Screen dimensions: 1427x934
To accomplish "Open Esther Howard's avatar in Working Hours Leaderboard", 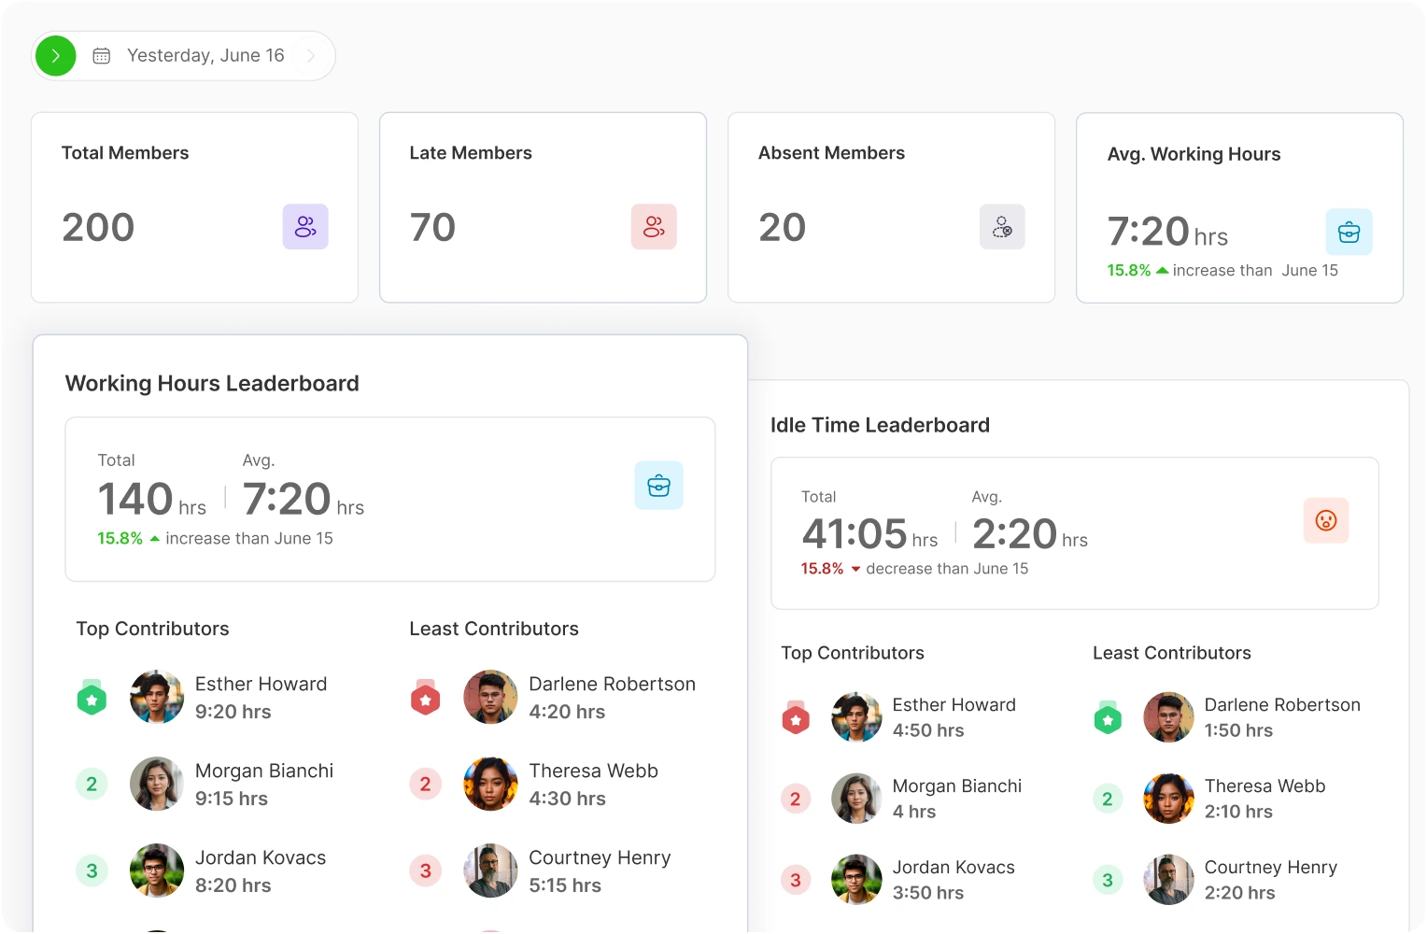I will 157,697.
